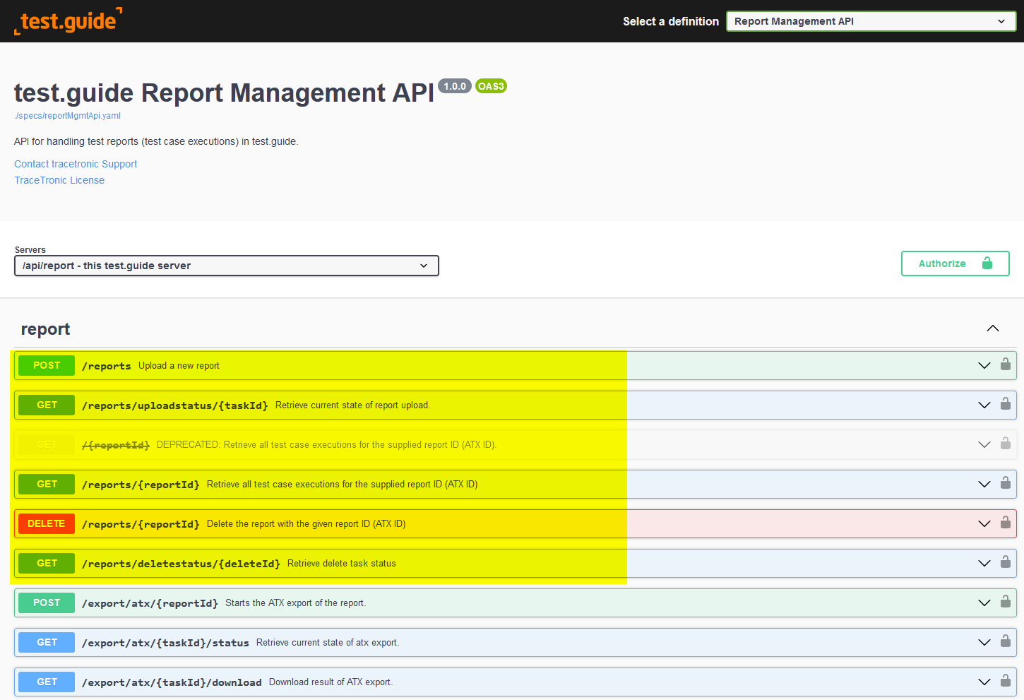
Task: Click lock icon for GET /reports/uploadstatus/{taskId}
Action: tap(1005, 404)
